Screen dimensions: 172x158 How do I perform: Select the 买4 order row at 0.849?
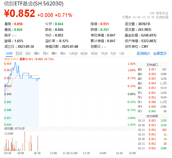(x=152, y=107)
